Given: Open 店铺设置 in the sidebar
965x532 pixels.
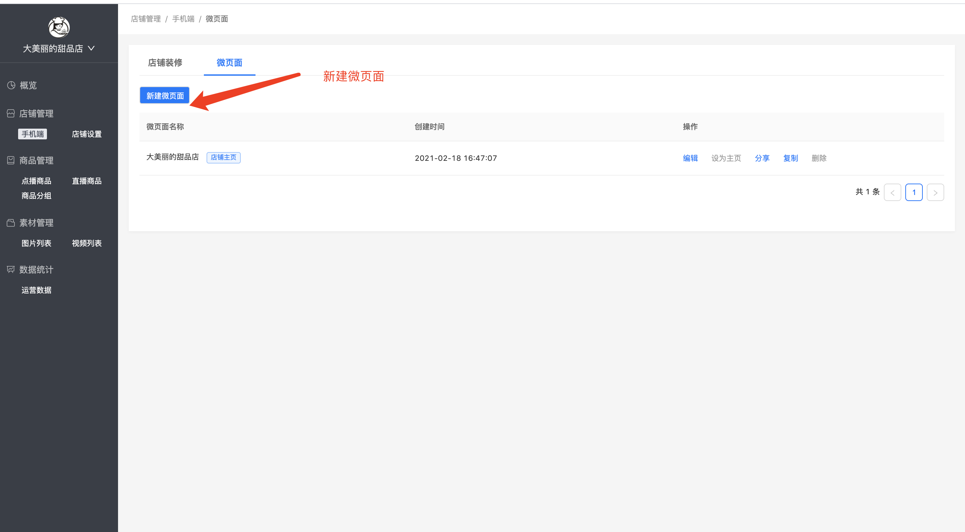Looking at the screenshot, I should pos(87,134).
